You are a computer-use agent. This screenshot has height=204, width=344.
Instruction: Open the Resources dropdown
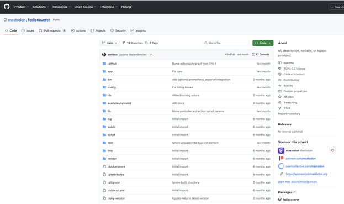point(61,7)
